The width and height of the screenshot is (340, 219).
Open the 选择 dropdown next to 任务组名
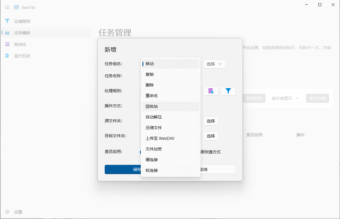pyautogui.click(x=214, y=64)
